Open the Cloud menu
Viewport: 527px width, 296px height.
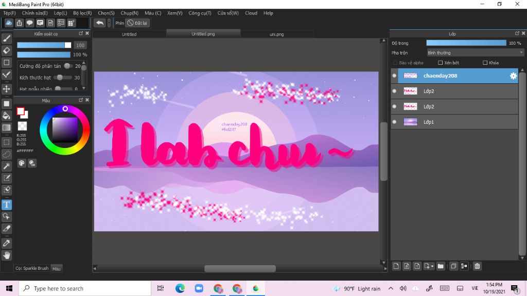(x=251, y=13)
